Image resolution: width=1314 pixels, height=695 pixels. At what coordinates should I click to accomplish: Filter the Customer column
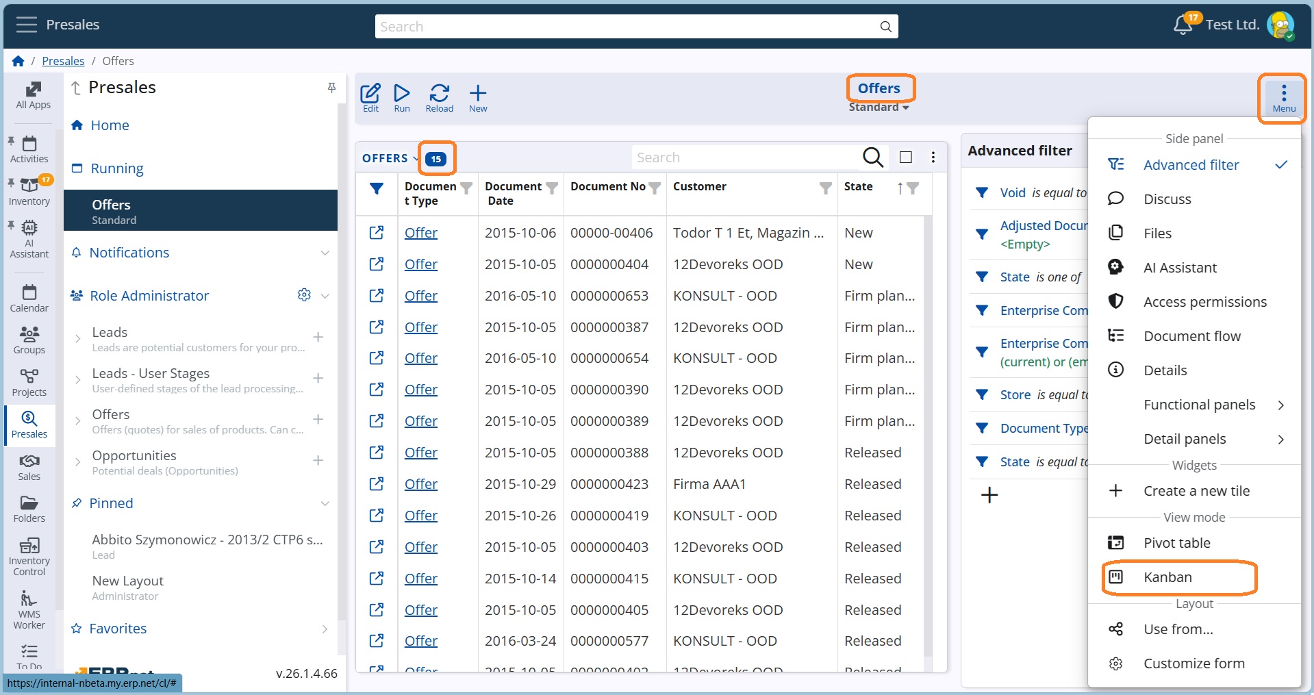825,188
